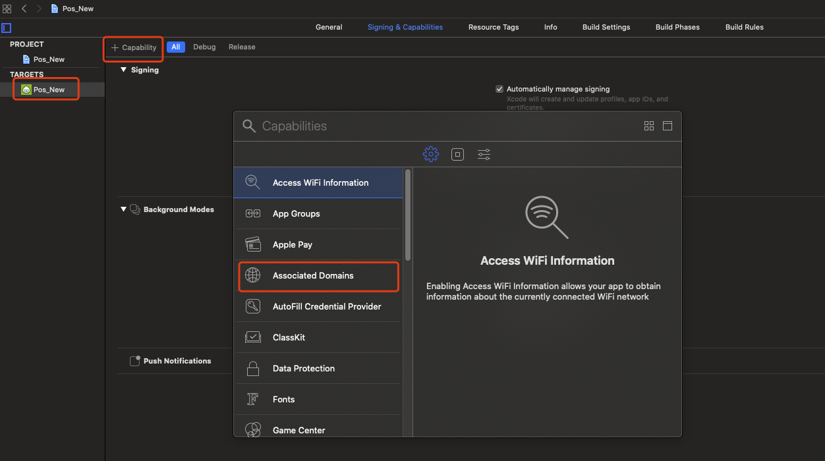Screen dimensions: 825x461
Task: Switch library to grid view icon
Action: coord(649,126)
